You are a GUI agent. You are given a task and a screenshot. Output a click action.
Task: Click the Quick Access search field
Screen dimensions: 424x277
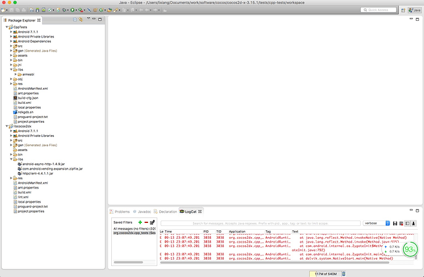coord(379,10)
